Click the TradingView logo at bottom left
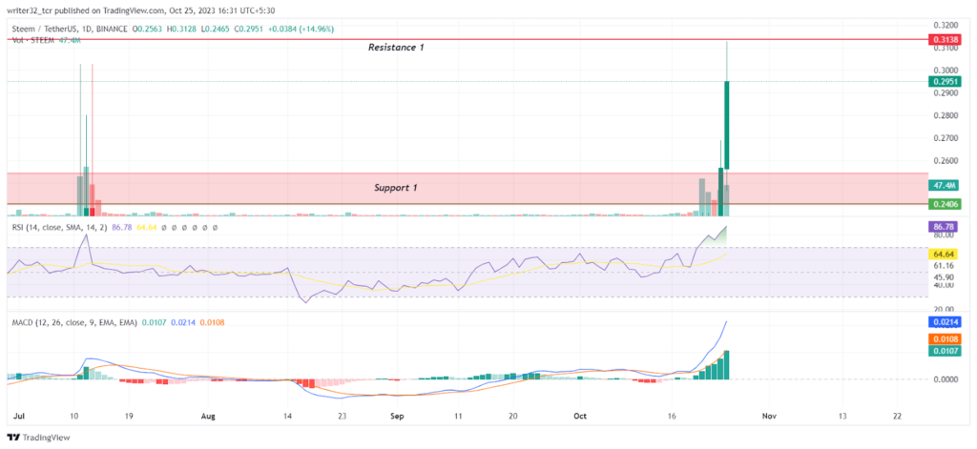This screenshot has height=449, width=977. click(38, 438)
